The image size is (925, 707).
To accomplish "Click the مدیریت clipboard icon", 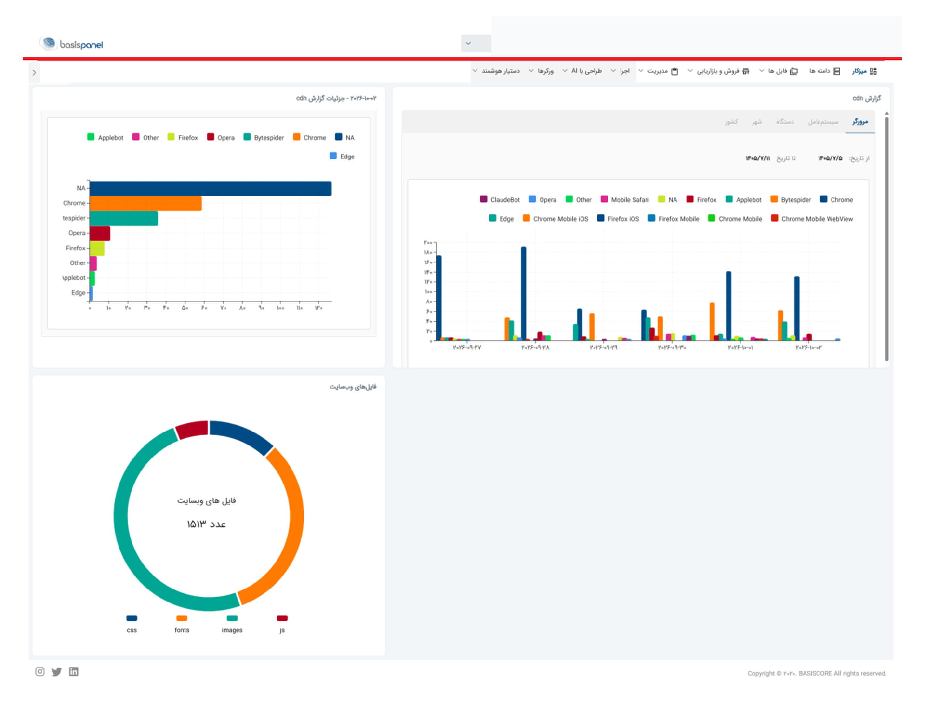I will tap(674, 71).
